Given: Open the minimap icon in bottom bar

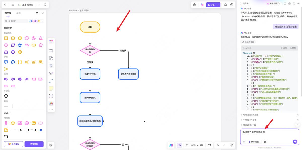Looking at the screenshot, I should click(x=209, y=145).
